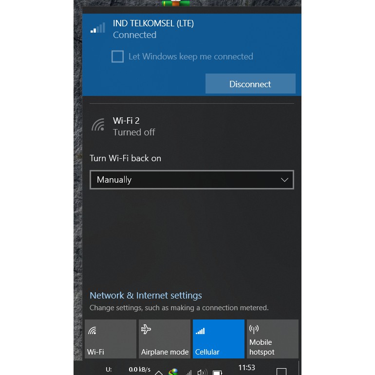This screenshot has width=375, height=375.
Task: Tick 'Let Windows keep me connected' checkbox
Action: click(x=117, y=56)
